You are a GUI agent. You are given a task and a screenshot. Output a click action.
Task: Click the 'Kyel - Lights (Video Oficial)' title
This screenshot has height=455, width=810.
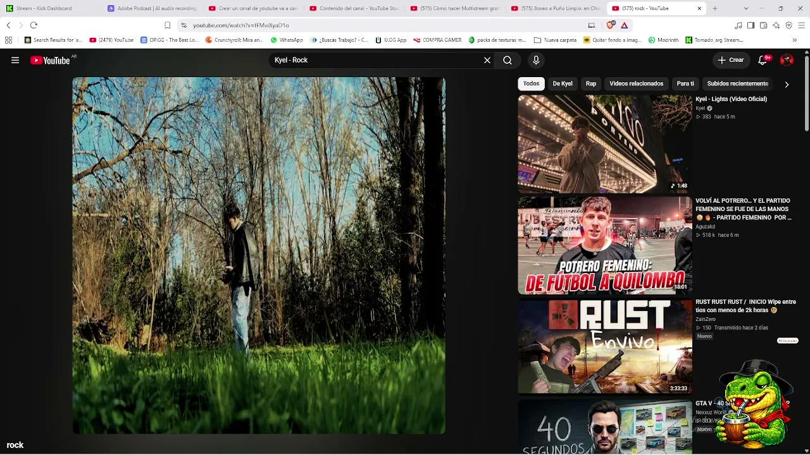pyautogui.click(x=731, y=99)
